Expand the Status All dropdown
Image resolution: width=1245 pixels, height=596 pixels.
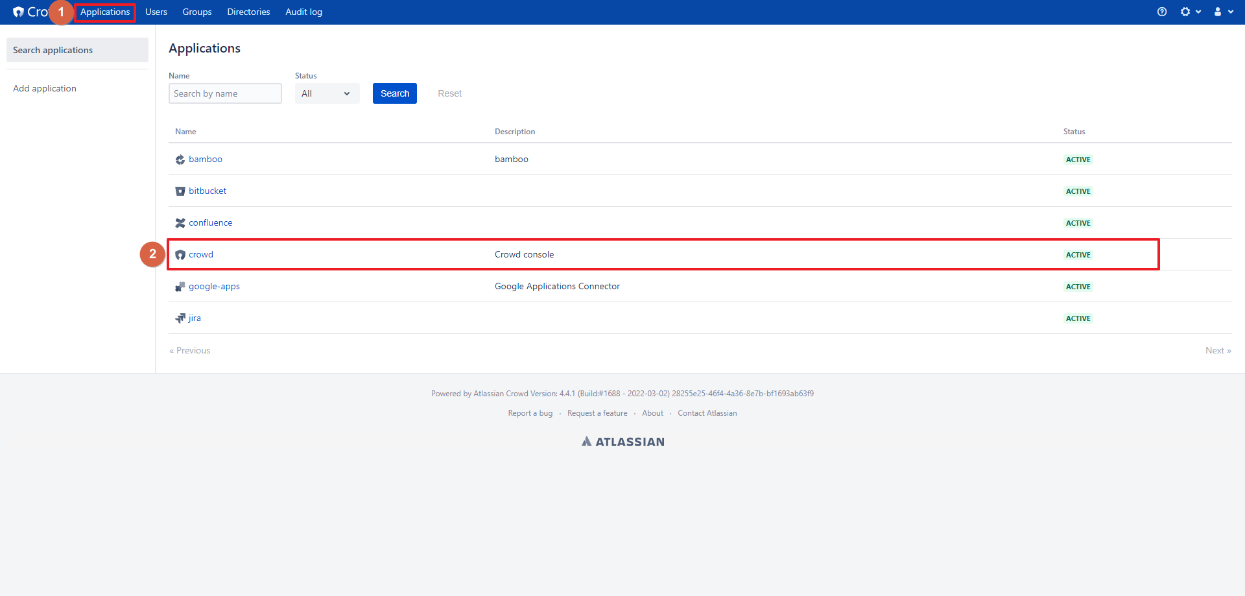[x=327, y=93]
